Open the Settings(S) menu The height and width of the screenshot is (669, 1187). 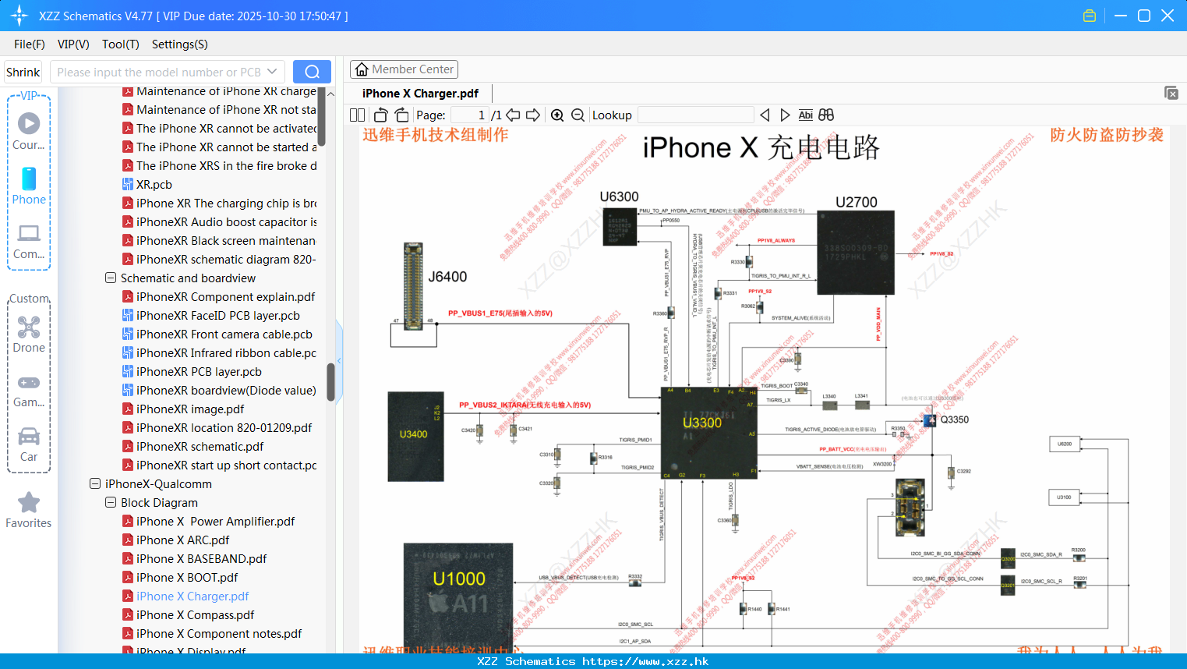coord(180,44)
